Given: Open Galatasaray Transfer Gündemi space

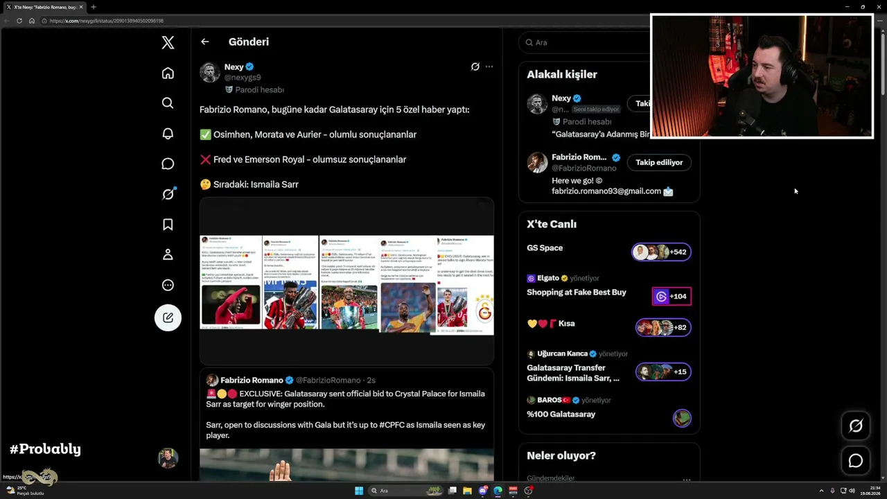Looking at the screenshot, I should [573, 373].
